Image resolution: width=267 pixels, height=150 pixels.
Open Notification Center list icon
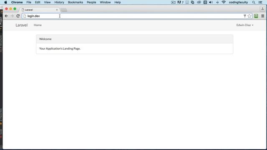(260, 2)
